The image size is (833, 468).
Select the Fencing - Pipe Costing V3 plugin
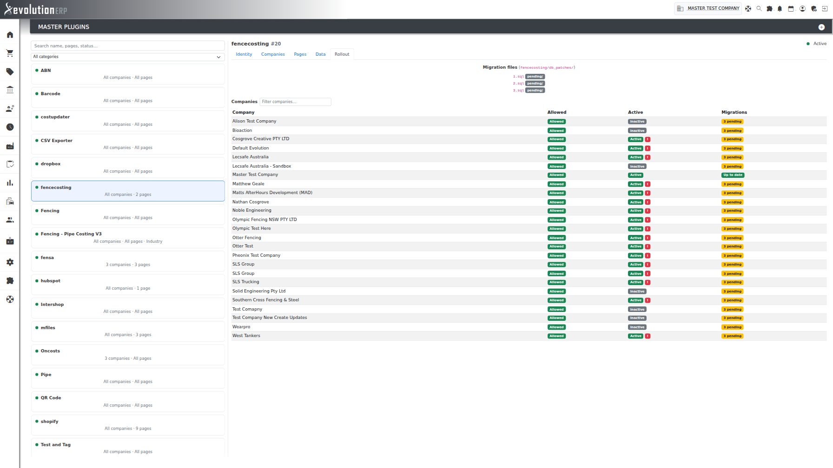pos(128,238)
